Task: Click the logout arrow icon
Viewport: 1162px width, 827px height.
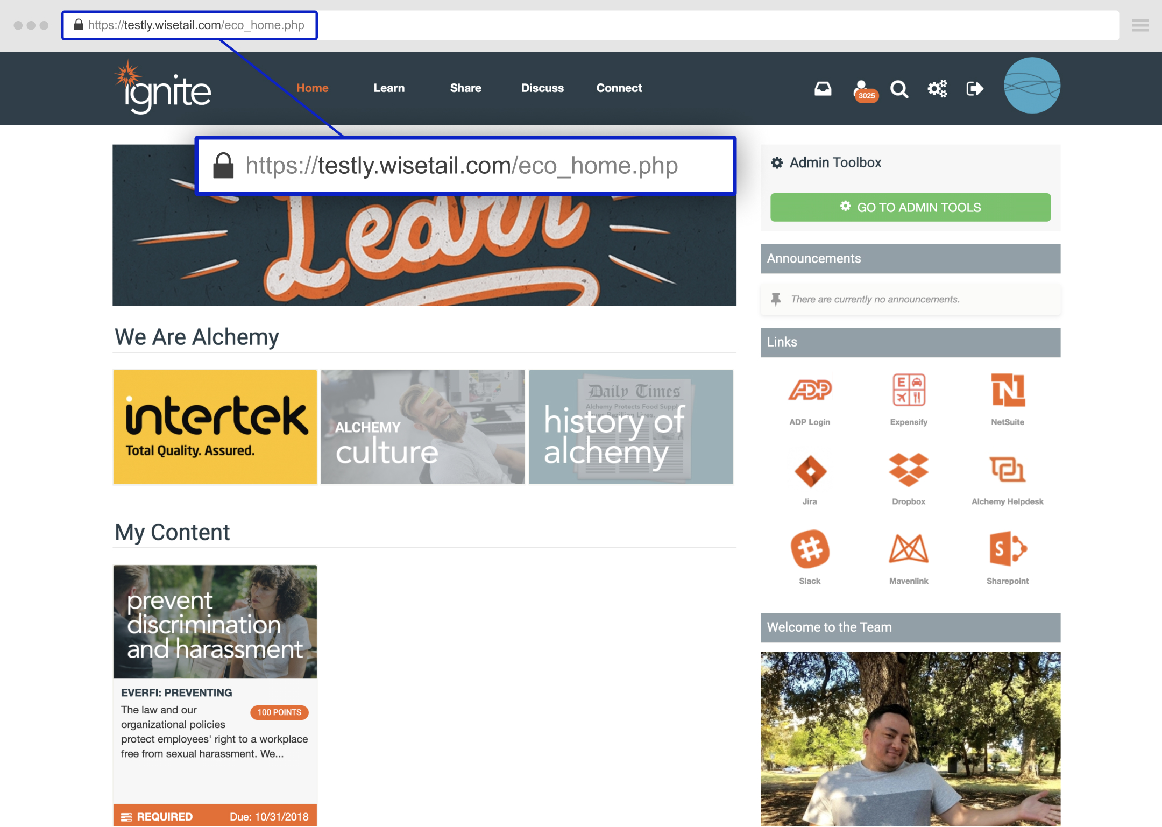Action: pos(974,89)
